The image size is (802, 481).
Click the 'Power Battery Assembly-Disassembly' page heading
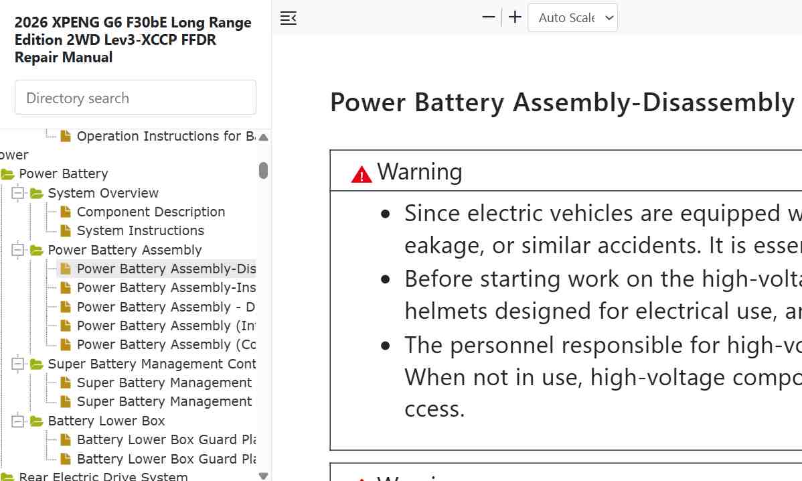562,102
